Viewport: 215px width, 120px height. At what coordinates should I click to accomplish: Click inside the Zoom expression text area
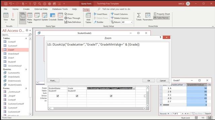point(108,60)
